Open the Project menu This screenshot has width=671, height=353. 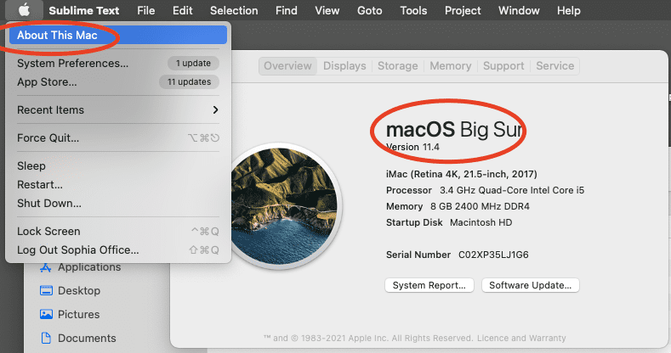[x=463, y=10]
